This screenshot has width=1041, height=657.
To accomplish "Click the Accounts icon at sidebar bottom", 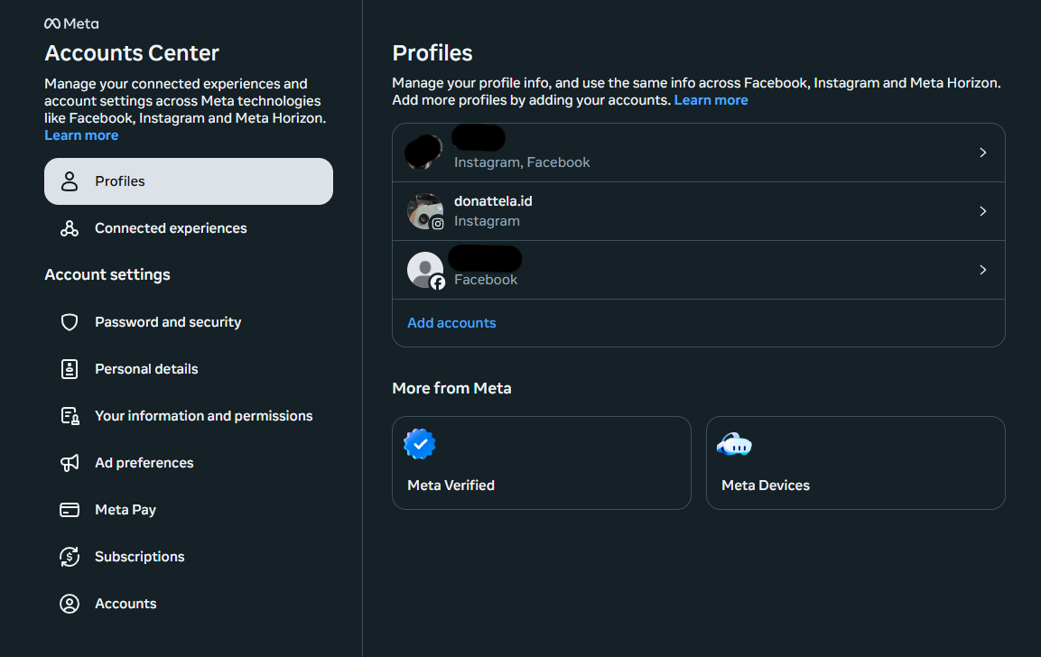I will (70, 603).
